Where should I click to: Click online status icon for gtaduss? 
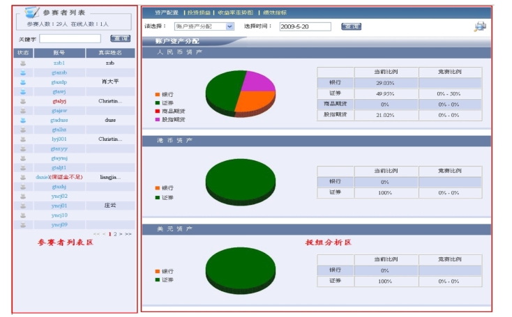point(23,120)
